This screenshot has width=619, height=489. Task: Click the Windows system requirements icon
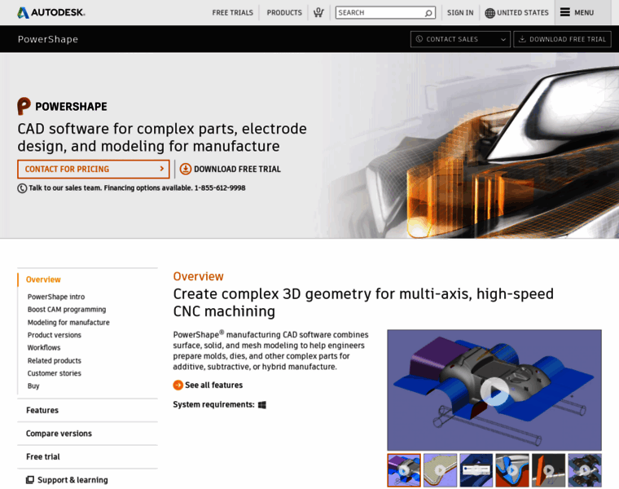[x=262, y=405]
